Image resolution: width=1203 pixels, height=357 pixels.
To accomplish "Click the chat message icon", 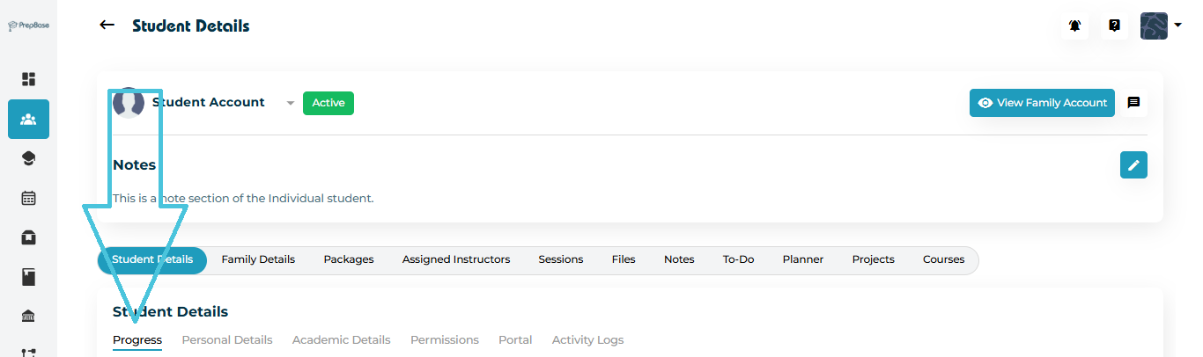I will [1133, 103].
